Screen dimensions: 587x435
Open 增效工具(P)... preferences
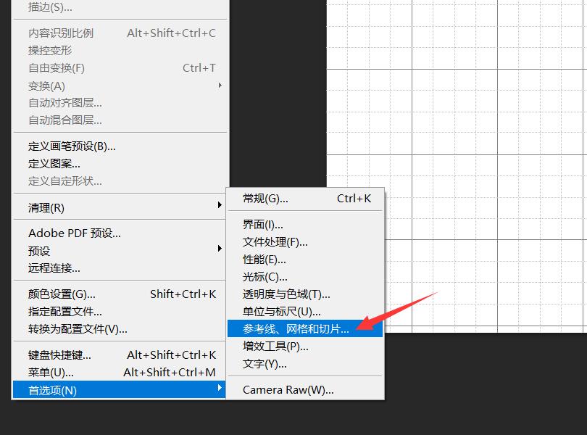point(305,347)
